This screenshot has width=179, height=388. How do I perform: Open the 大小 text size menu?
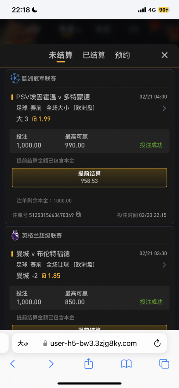coord(23,343)
